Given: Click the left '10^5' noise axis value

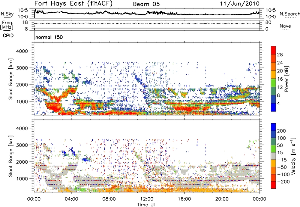Looking at the screenshot, I should click(23, 10).
